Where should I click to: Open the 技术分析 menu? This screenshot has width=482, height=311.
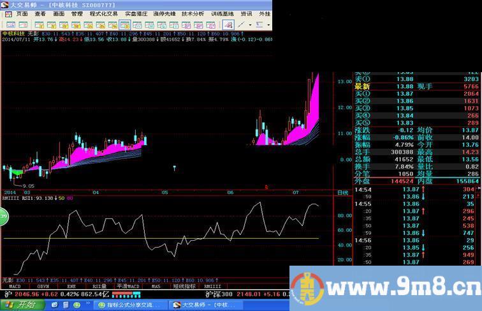coord(193,13)
